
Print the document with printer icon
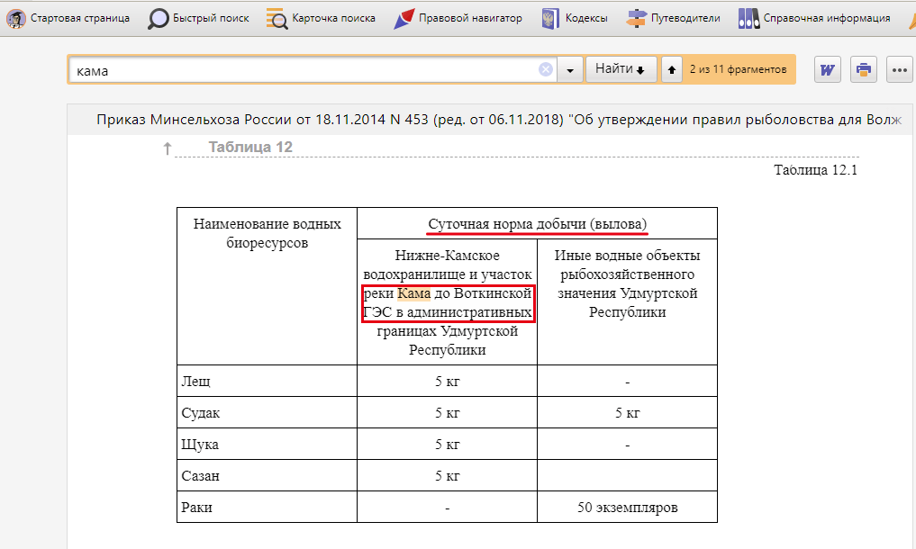(863, 69)
